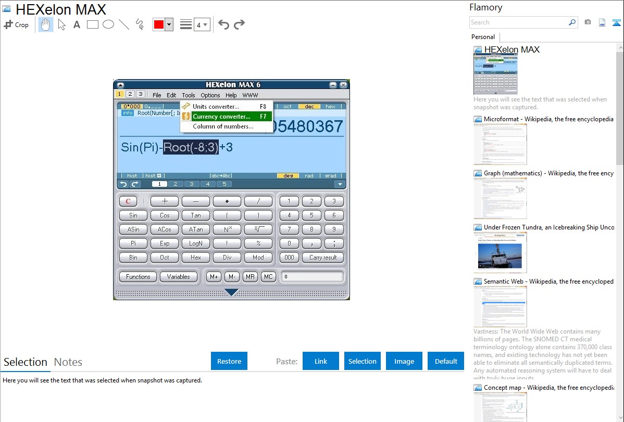Select grad angle mode
624x422 pixels.
click(x=330, y=175)
